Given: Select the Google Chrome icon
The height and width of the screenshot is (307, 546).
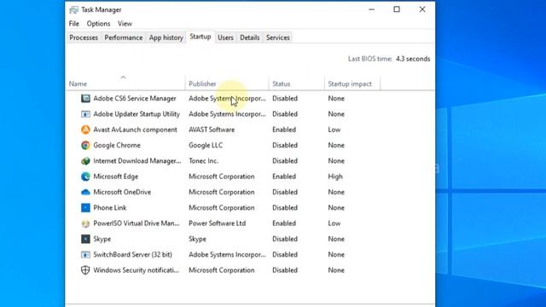Looking at the screenshot, I should click(85, 145).
